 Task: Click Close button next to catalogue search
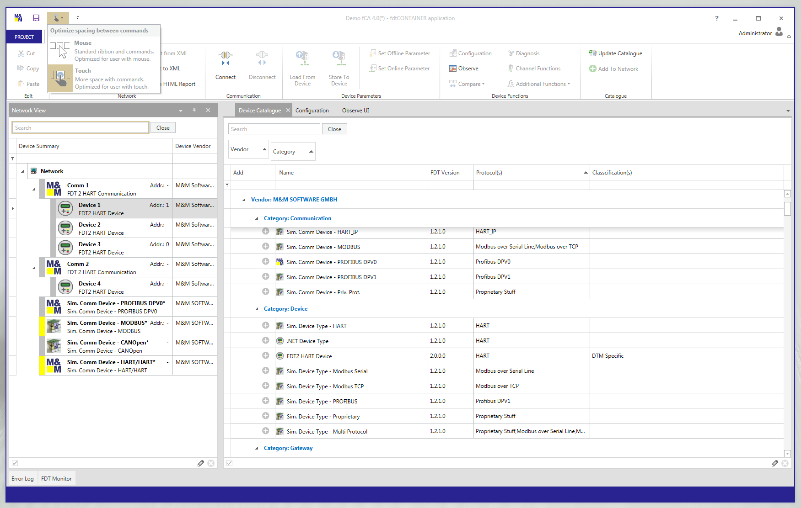click(x=334, y=129)
